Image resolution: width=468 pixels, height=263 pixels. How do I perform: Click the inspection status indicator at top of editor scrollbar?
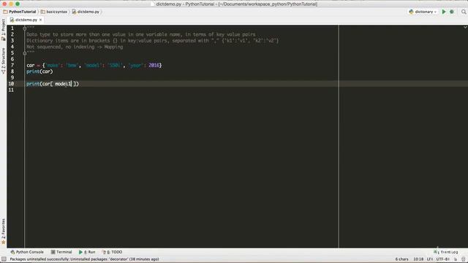(x=465, y=27)
